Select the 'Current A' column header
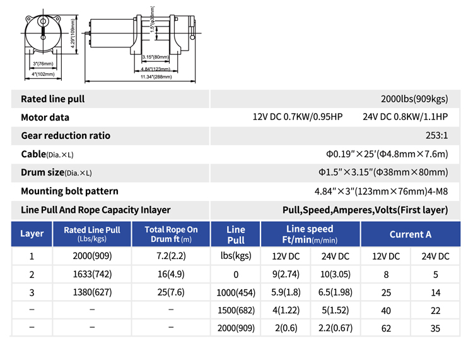473x355 pixels. coord(410,234)
